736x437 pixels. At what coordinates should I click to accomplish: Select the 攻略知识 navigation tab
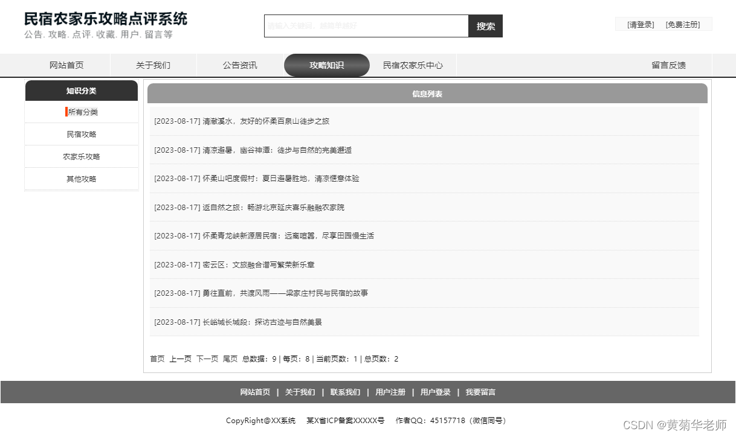[x=326, y=65]
